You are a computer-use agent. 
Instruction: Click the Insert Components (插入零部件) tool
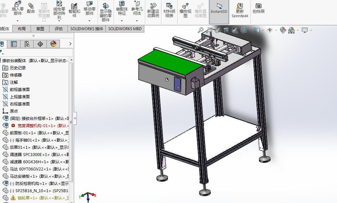(x=17, y=8)
